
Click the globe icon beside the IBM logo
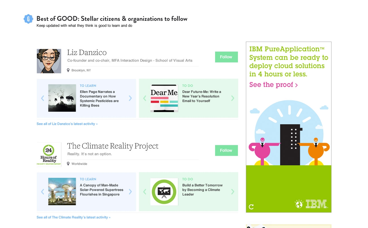(x=299, y=204)
